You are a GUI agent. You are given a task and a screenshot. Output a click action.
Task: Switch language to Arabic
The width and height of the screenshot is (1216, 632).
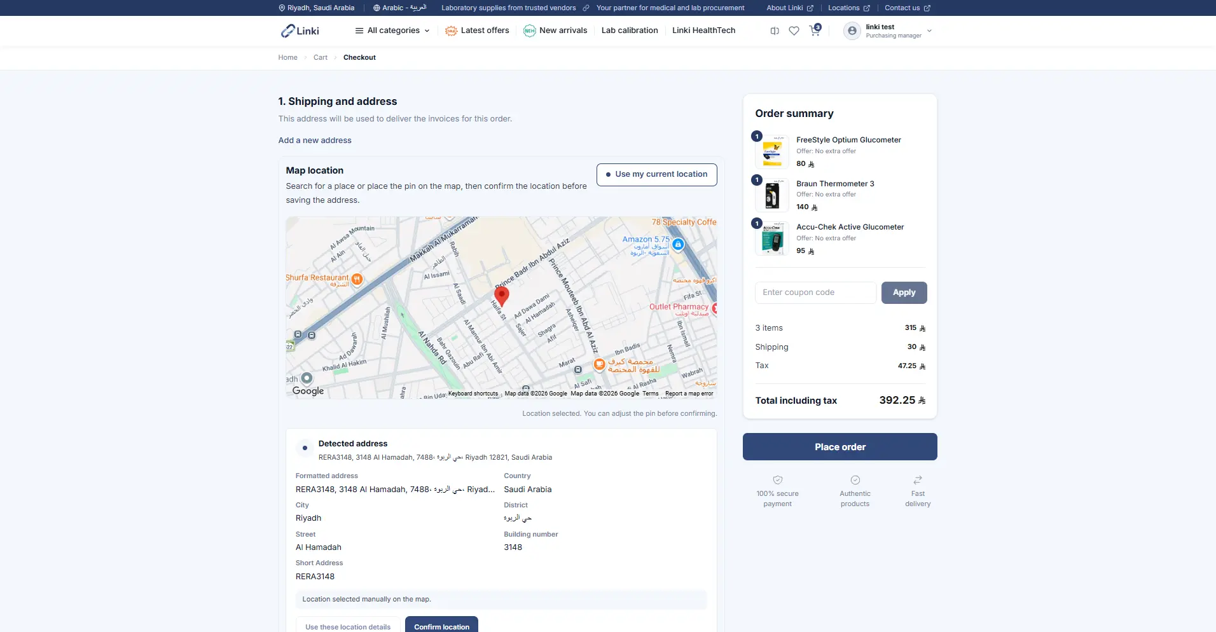[399, 8]
